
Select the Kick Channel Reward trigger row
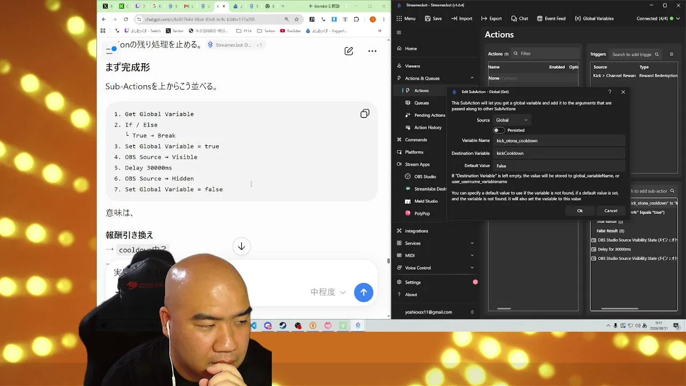point(635,76)
